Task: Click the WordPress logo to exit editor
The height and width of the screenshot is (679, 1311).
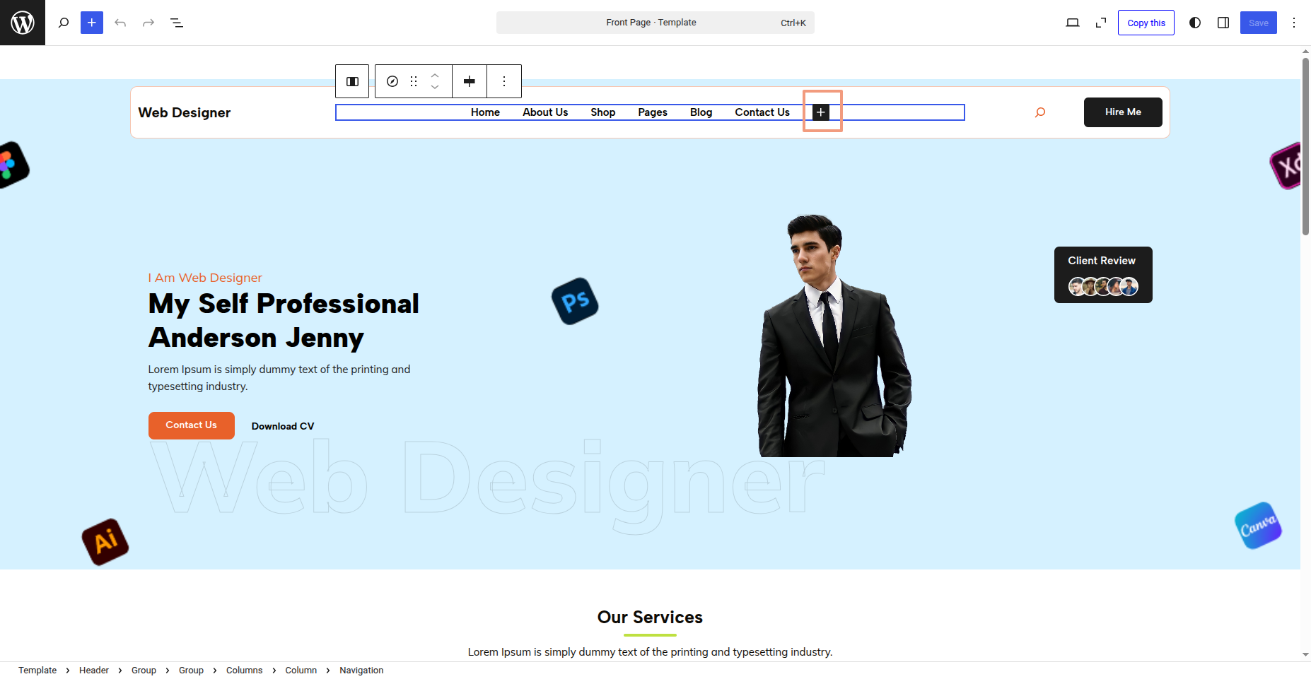Action: point(23,23)
